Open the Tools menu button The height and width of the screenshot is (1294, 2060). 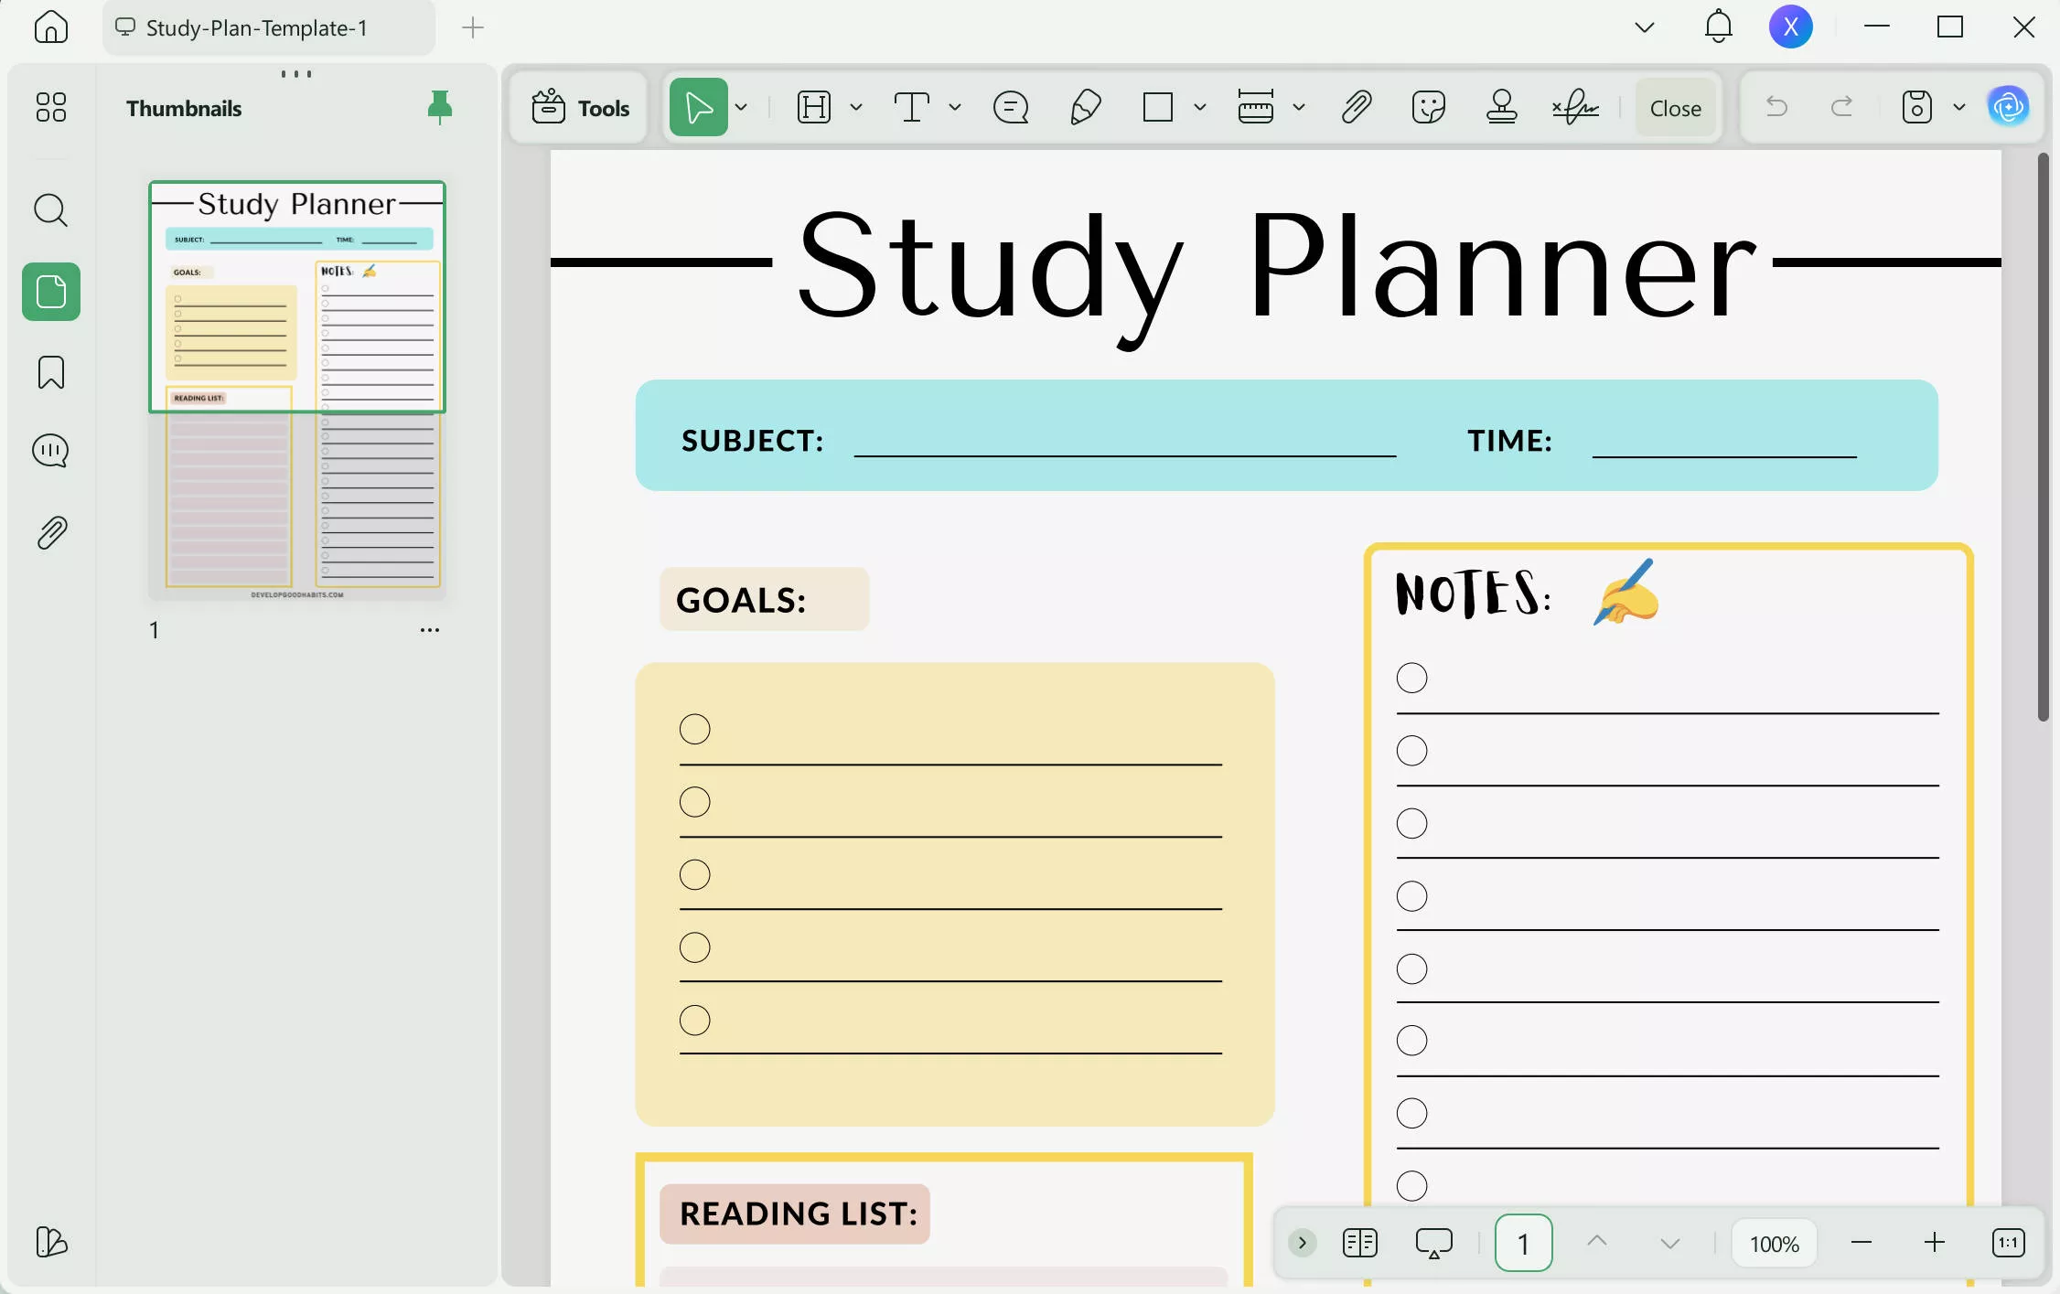[581, 108]
